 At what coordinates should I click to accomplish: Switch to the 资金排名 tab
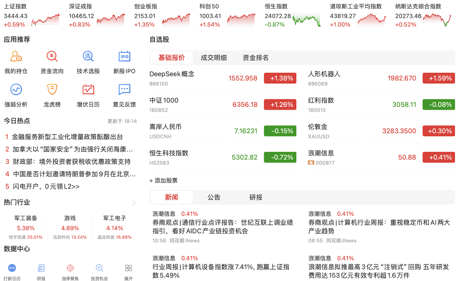point(255,58)
